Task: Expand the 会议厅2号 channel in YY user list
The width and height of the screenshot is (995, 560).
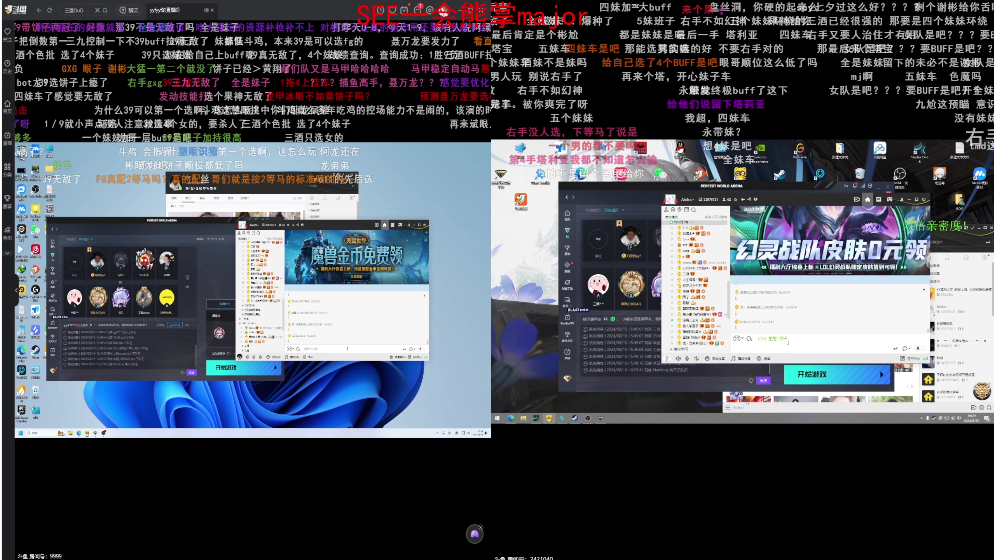Action: [671, 349]
